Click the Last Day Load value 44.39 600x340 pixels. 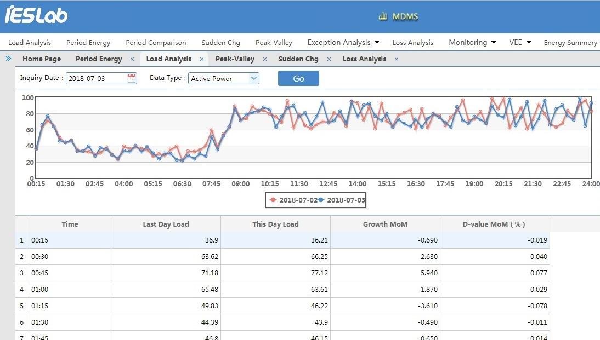coord(210,322)
